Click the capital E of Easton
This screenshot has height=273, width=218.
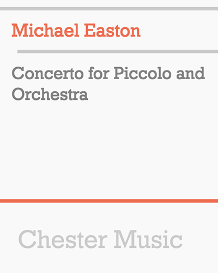point(90,31)
